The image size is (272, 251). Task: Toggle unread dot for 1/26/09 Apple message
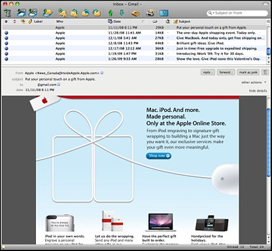point(7,59)
